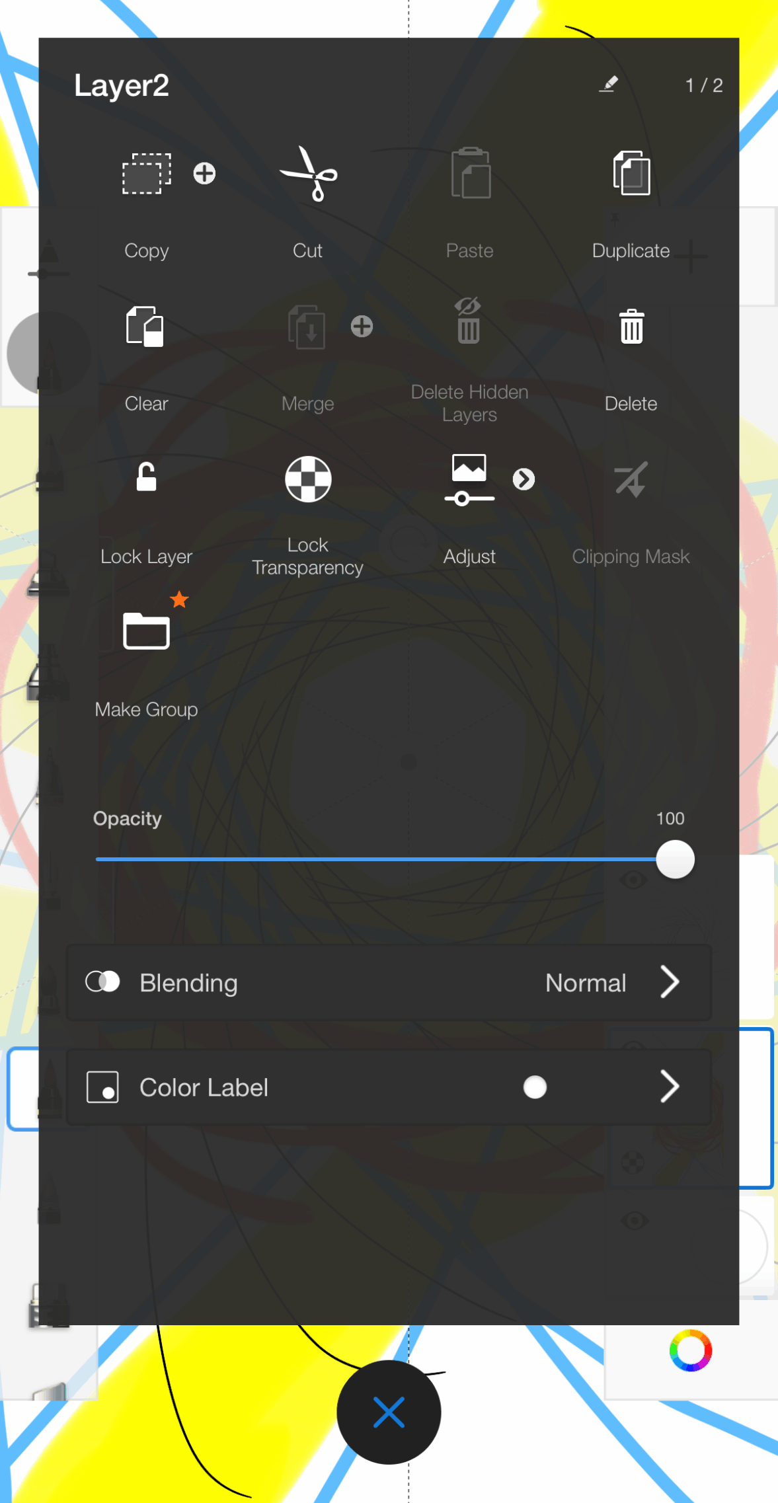Toggle the Clipping Mask icon
The height and width of the screenshot is (1503, 778).
point(631,479)
